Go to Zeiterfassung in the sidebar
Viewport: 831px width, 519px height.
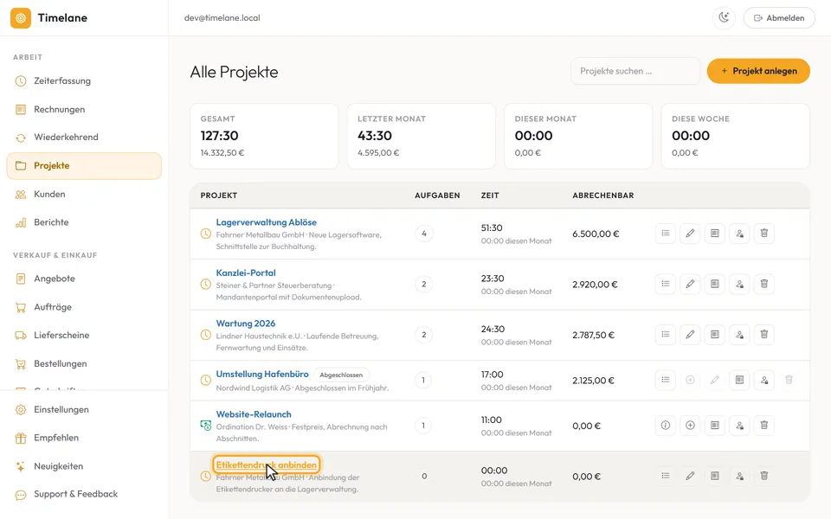coord(84,81)
